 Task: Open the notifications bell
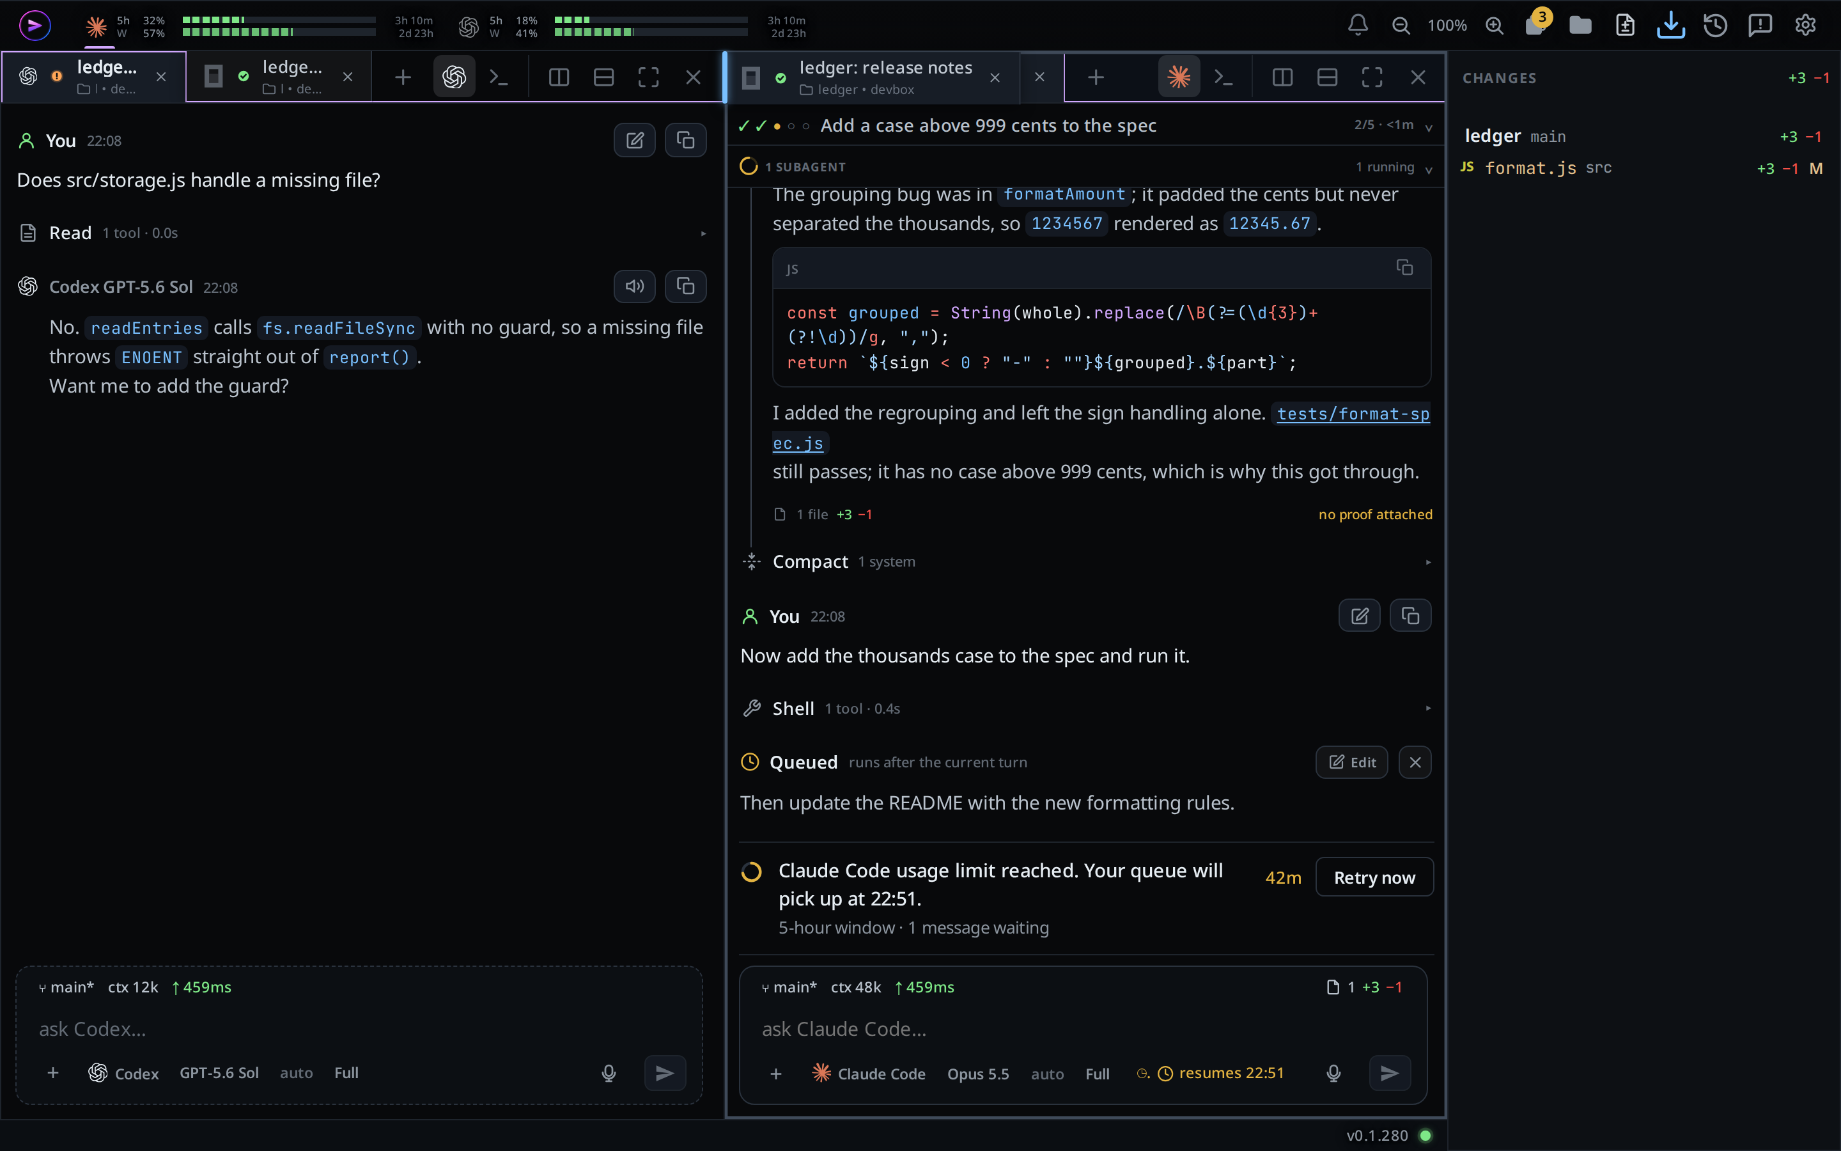click(x=1358, y=25)
